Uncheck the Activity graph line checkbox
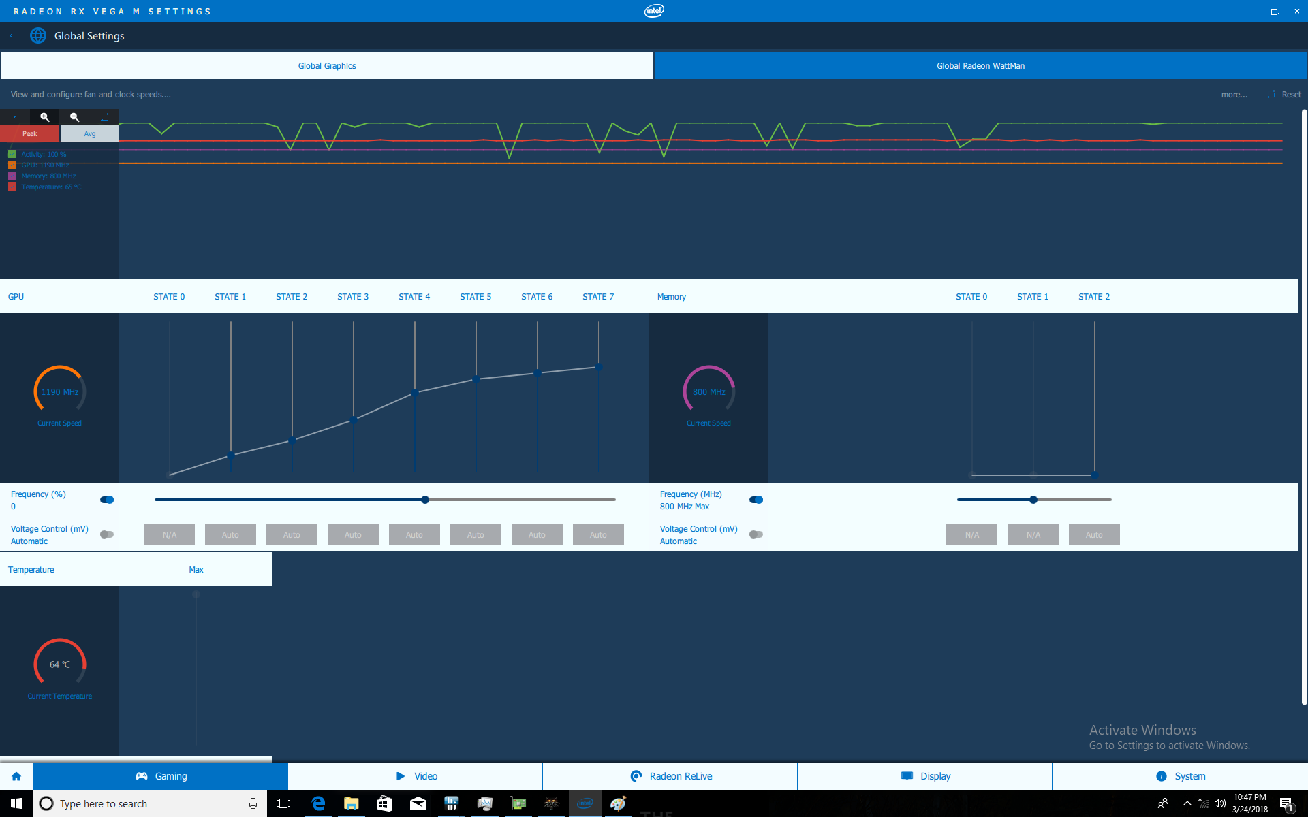Screen dimensions: 1308x817 pyautogui.click(x=12, y=154)
